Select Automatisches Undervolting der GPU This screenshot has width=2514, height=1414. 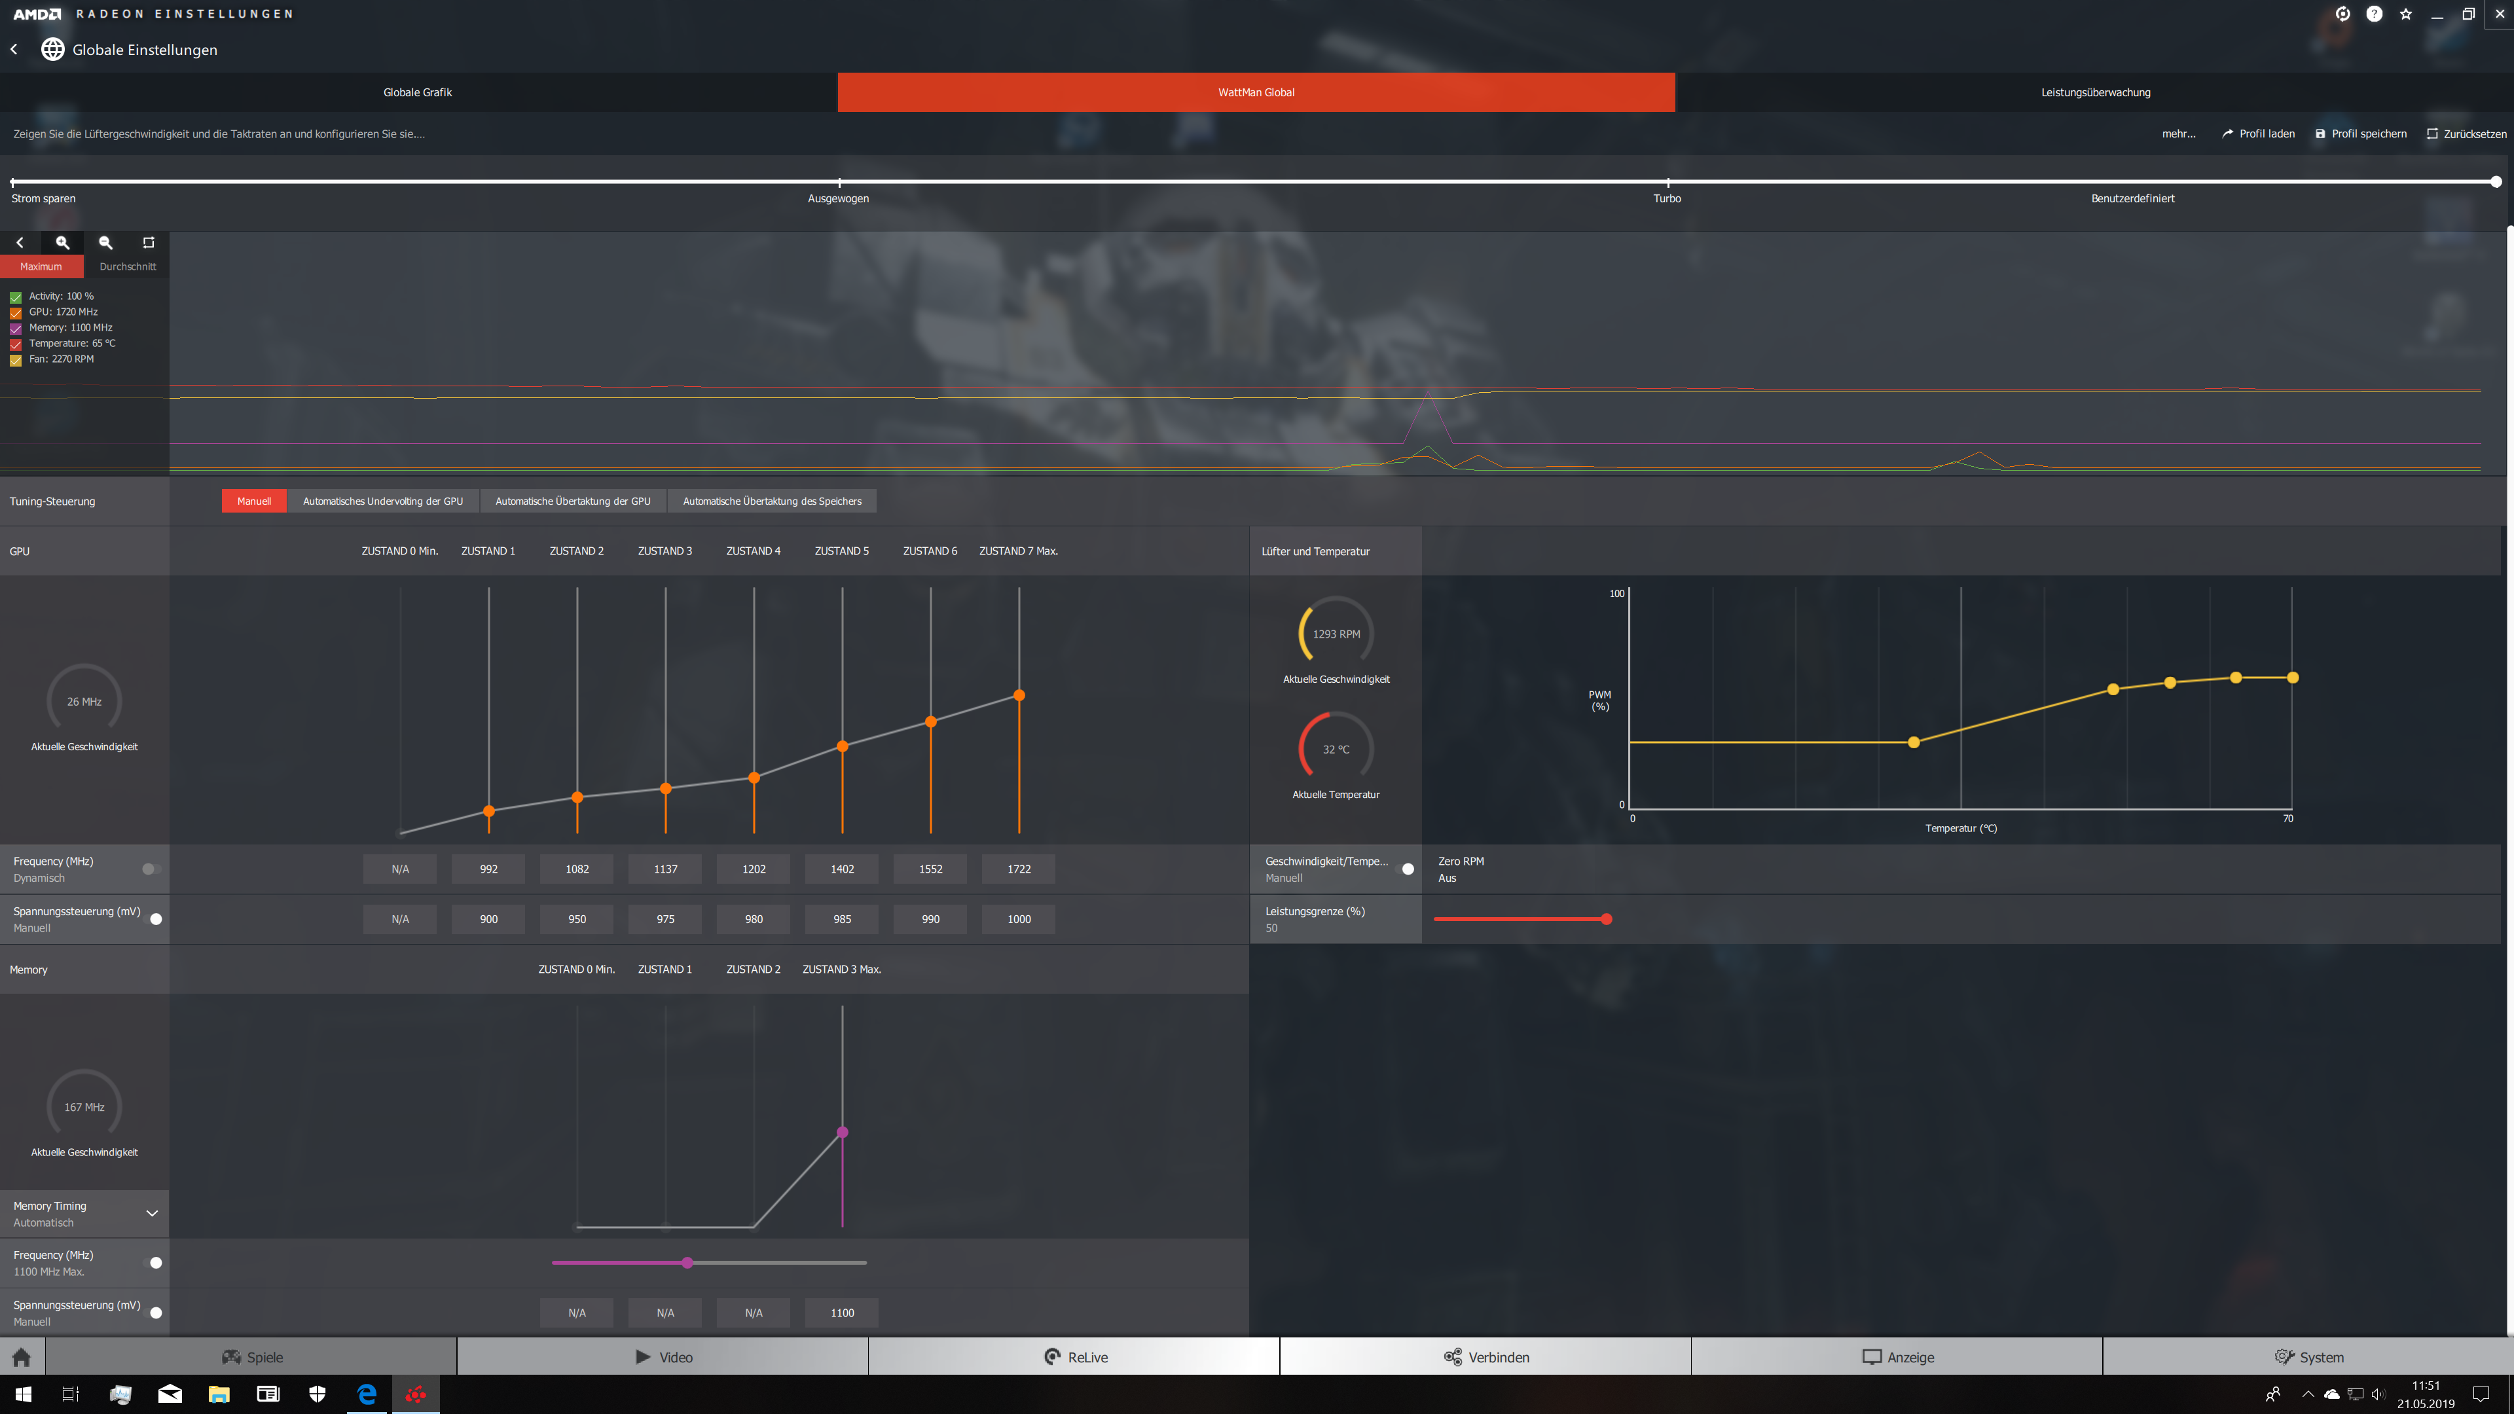[x=382, y=501]
